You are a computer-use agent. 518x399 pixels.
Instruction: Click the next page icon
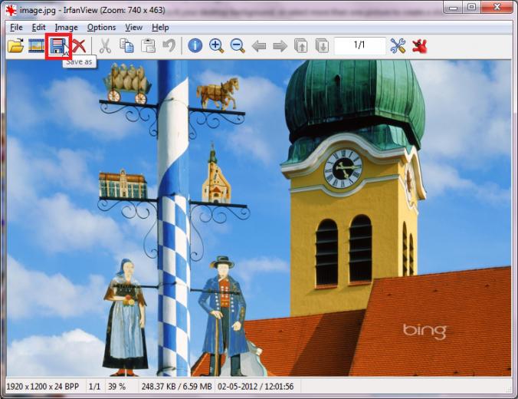[x=322, y=46]
